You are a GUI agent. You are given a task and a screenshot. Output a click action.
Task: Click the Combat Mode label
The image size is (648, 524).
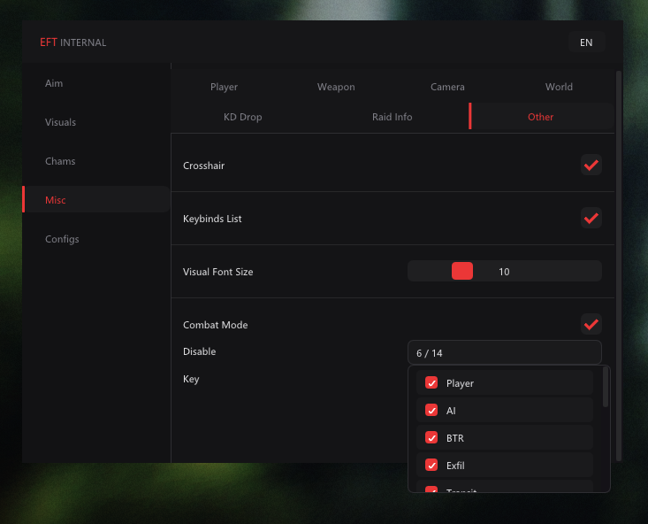[x=216, y=325]
